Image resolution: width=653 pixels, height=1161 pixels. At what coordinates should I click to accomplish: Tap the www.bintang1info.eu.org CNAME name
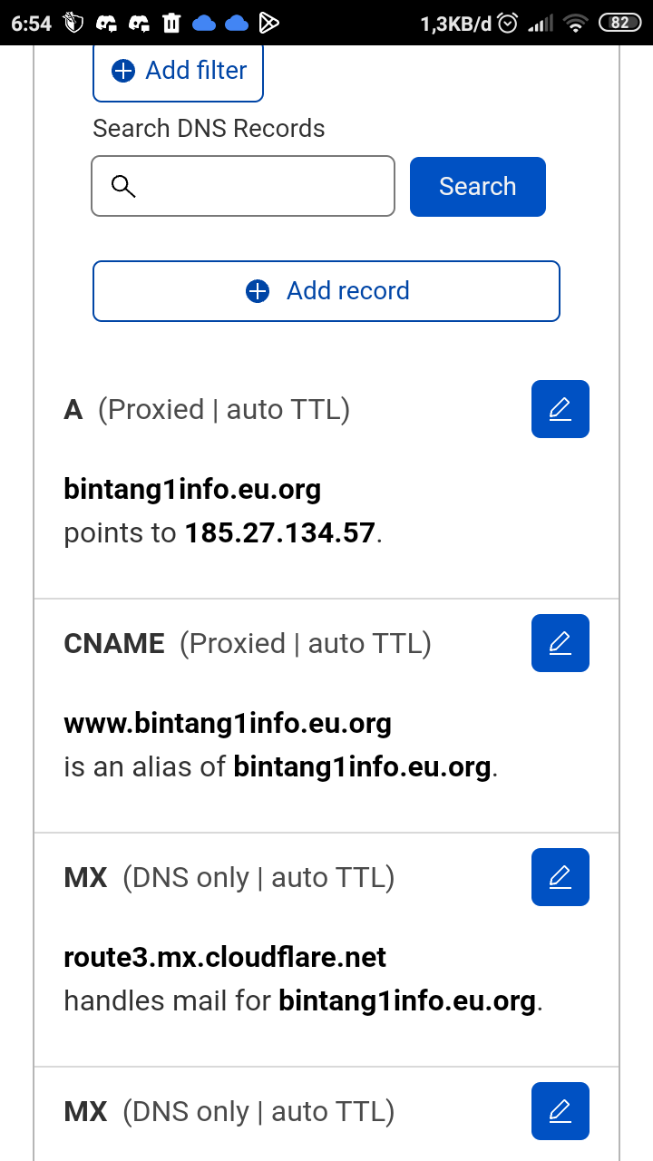(x=228, y=724)
